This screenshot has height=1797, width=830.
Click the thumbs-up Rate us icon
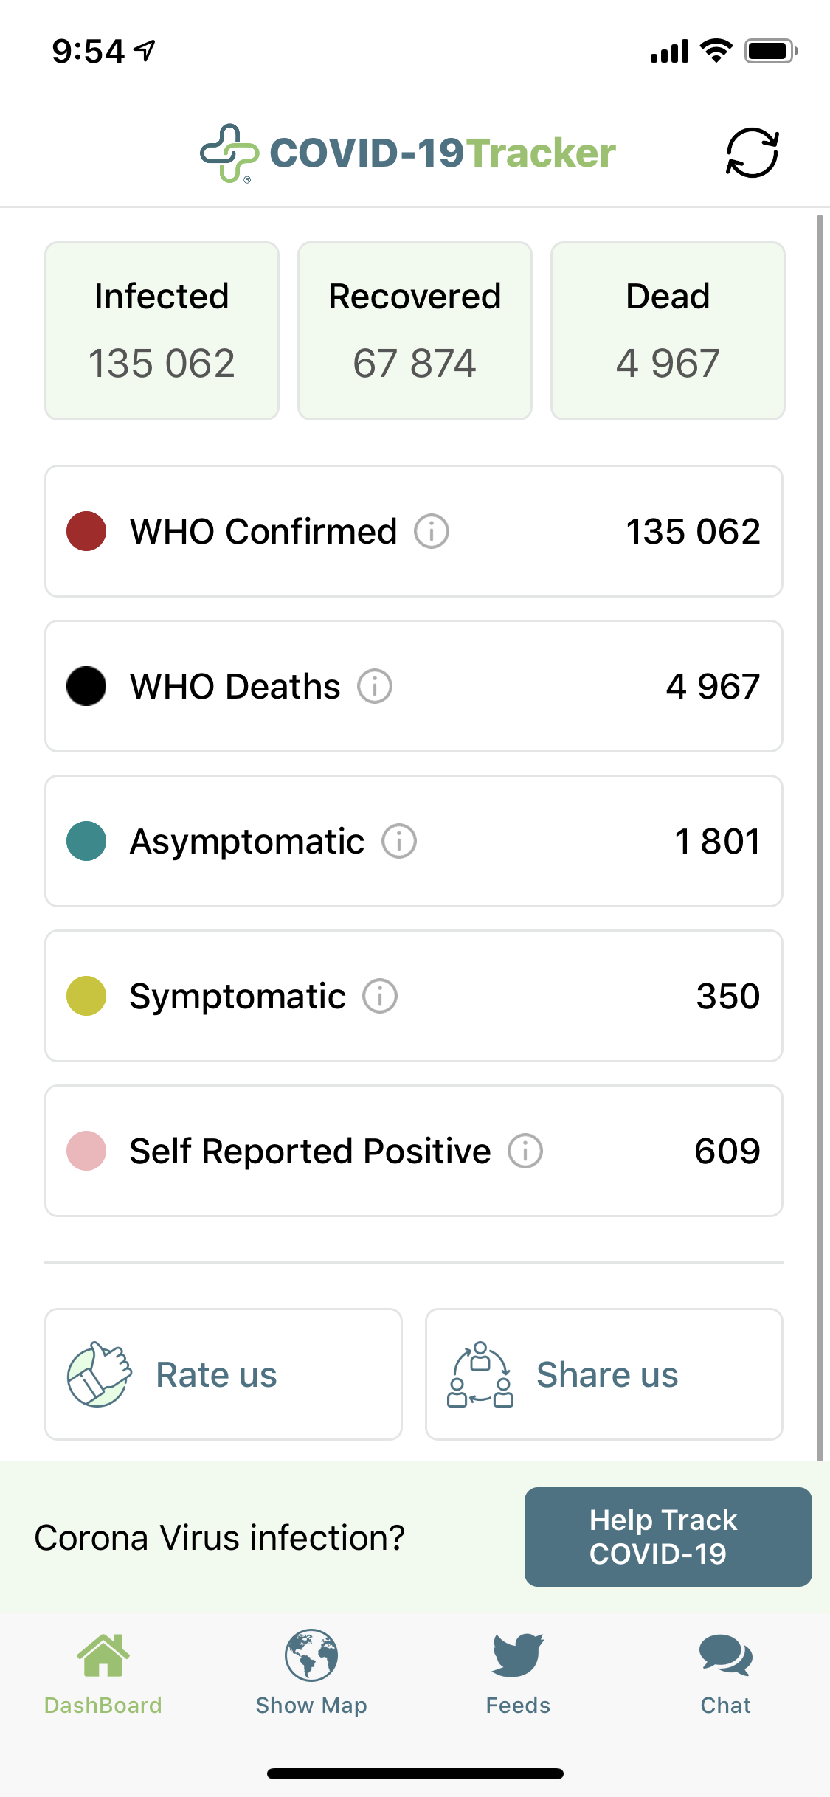(x=99, y=1374)
